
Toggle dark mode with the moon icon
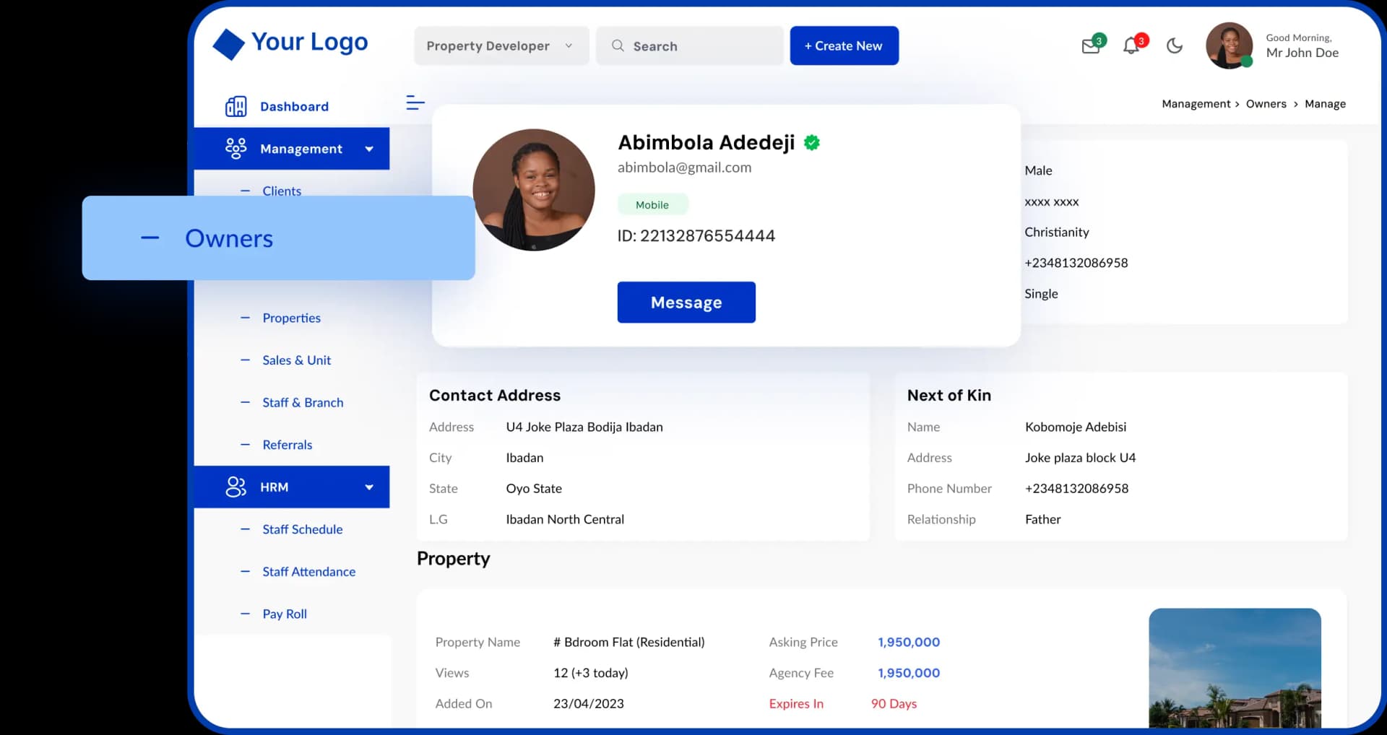point(1173,45)
